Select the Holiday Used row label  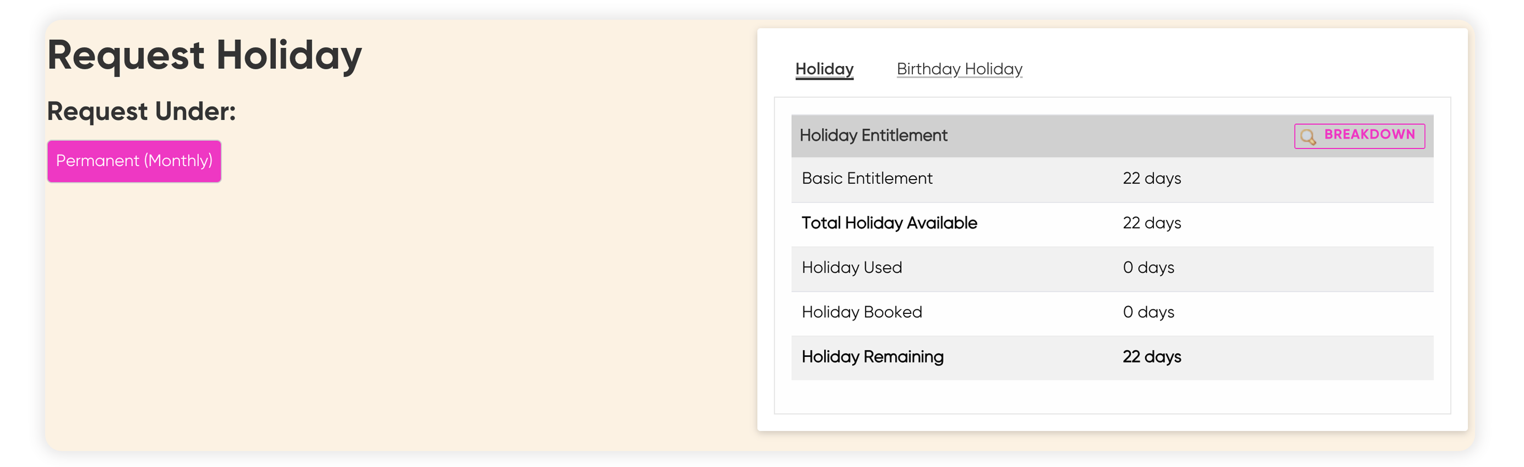pyautogui.click(x=851, y=267)
